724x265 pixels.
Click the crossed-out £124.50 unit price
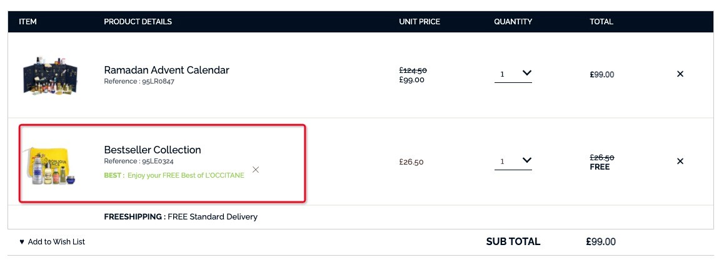tap(413, 70)
